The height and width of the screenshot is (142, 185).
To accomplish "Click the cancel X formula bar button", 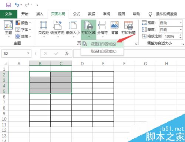I will tap(46, 54).
